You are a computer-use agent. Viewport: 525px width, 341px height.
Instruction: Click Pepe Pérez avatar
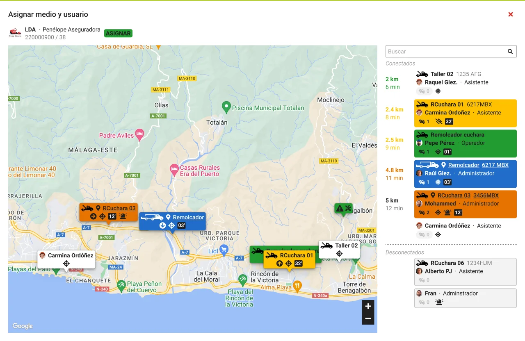pyautogui.click(x=419, y=143)
